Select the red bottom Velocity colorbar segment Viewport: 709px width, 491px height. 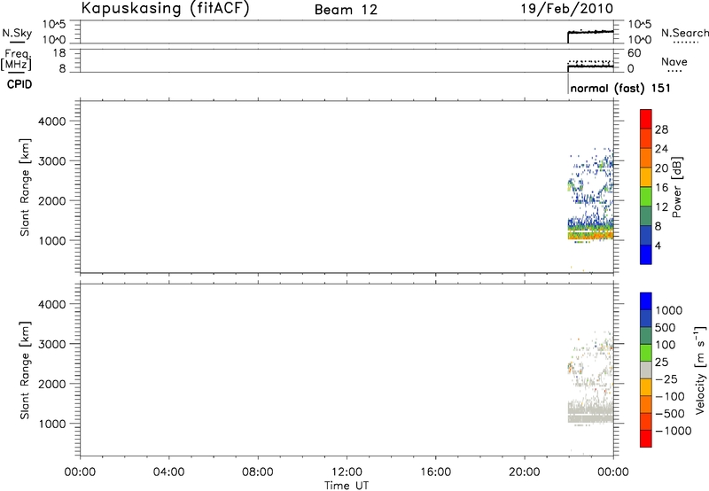point(646,439)
